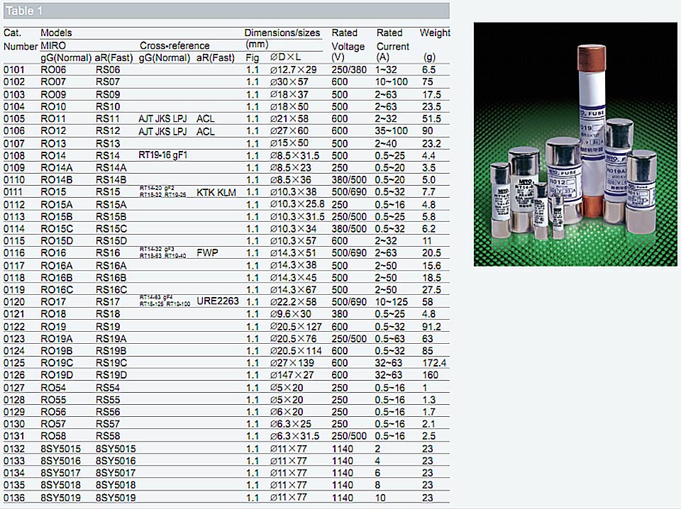Click the "Dimensions/sizes" column header

tap(282, 33)
